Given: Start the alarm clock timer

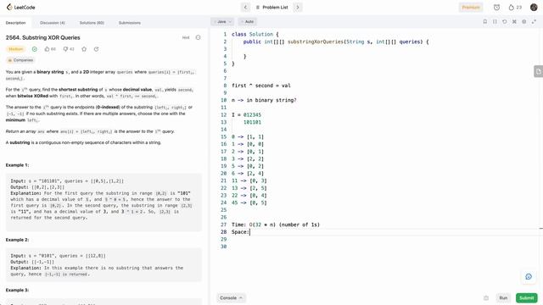Looking at the screenshot, I should 496,8.
